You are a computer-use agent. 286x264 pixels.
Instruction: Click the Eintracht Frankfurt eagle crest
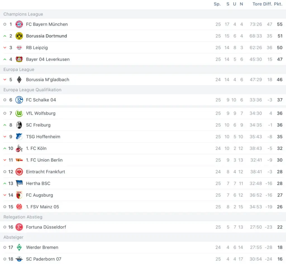pyautogui.click(x=19, y=172)
